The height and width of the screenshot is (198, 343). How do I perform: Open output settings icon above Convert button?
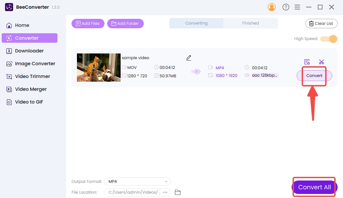tap(307, 62)
